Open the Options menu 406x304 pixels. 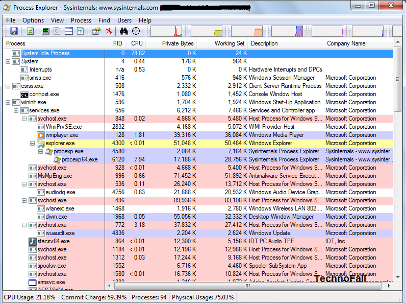coord(33,20)
